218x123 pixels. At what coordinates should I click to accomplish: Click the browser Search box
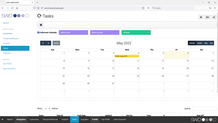click(173, 8)
